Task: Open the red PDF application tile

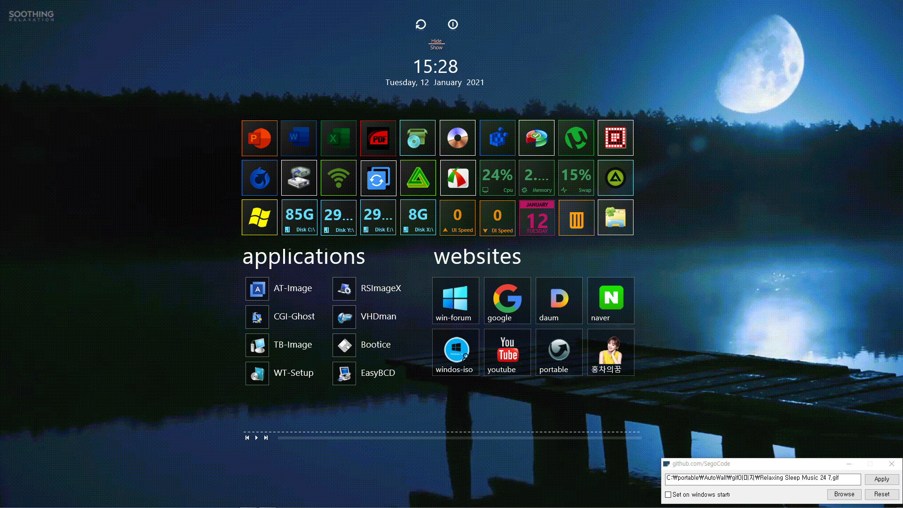Action: (x=378, y=138)
